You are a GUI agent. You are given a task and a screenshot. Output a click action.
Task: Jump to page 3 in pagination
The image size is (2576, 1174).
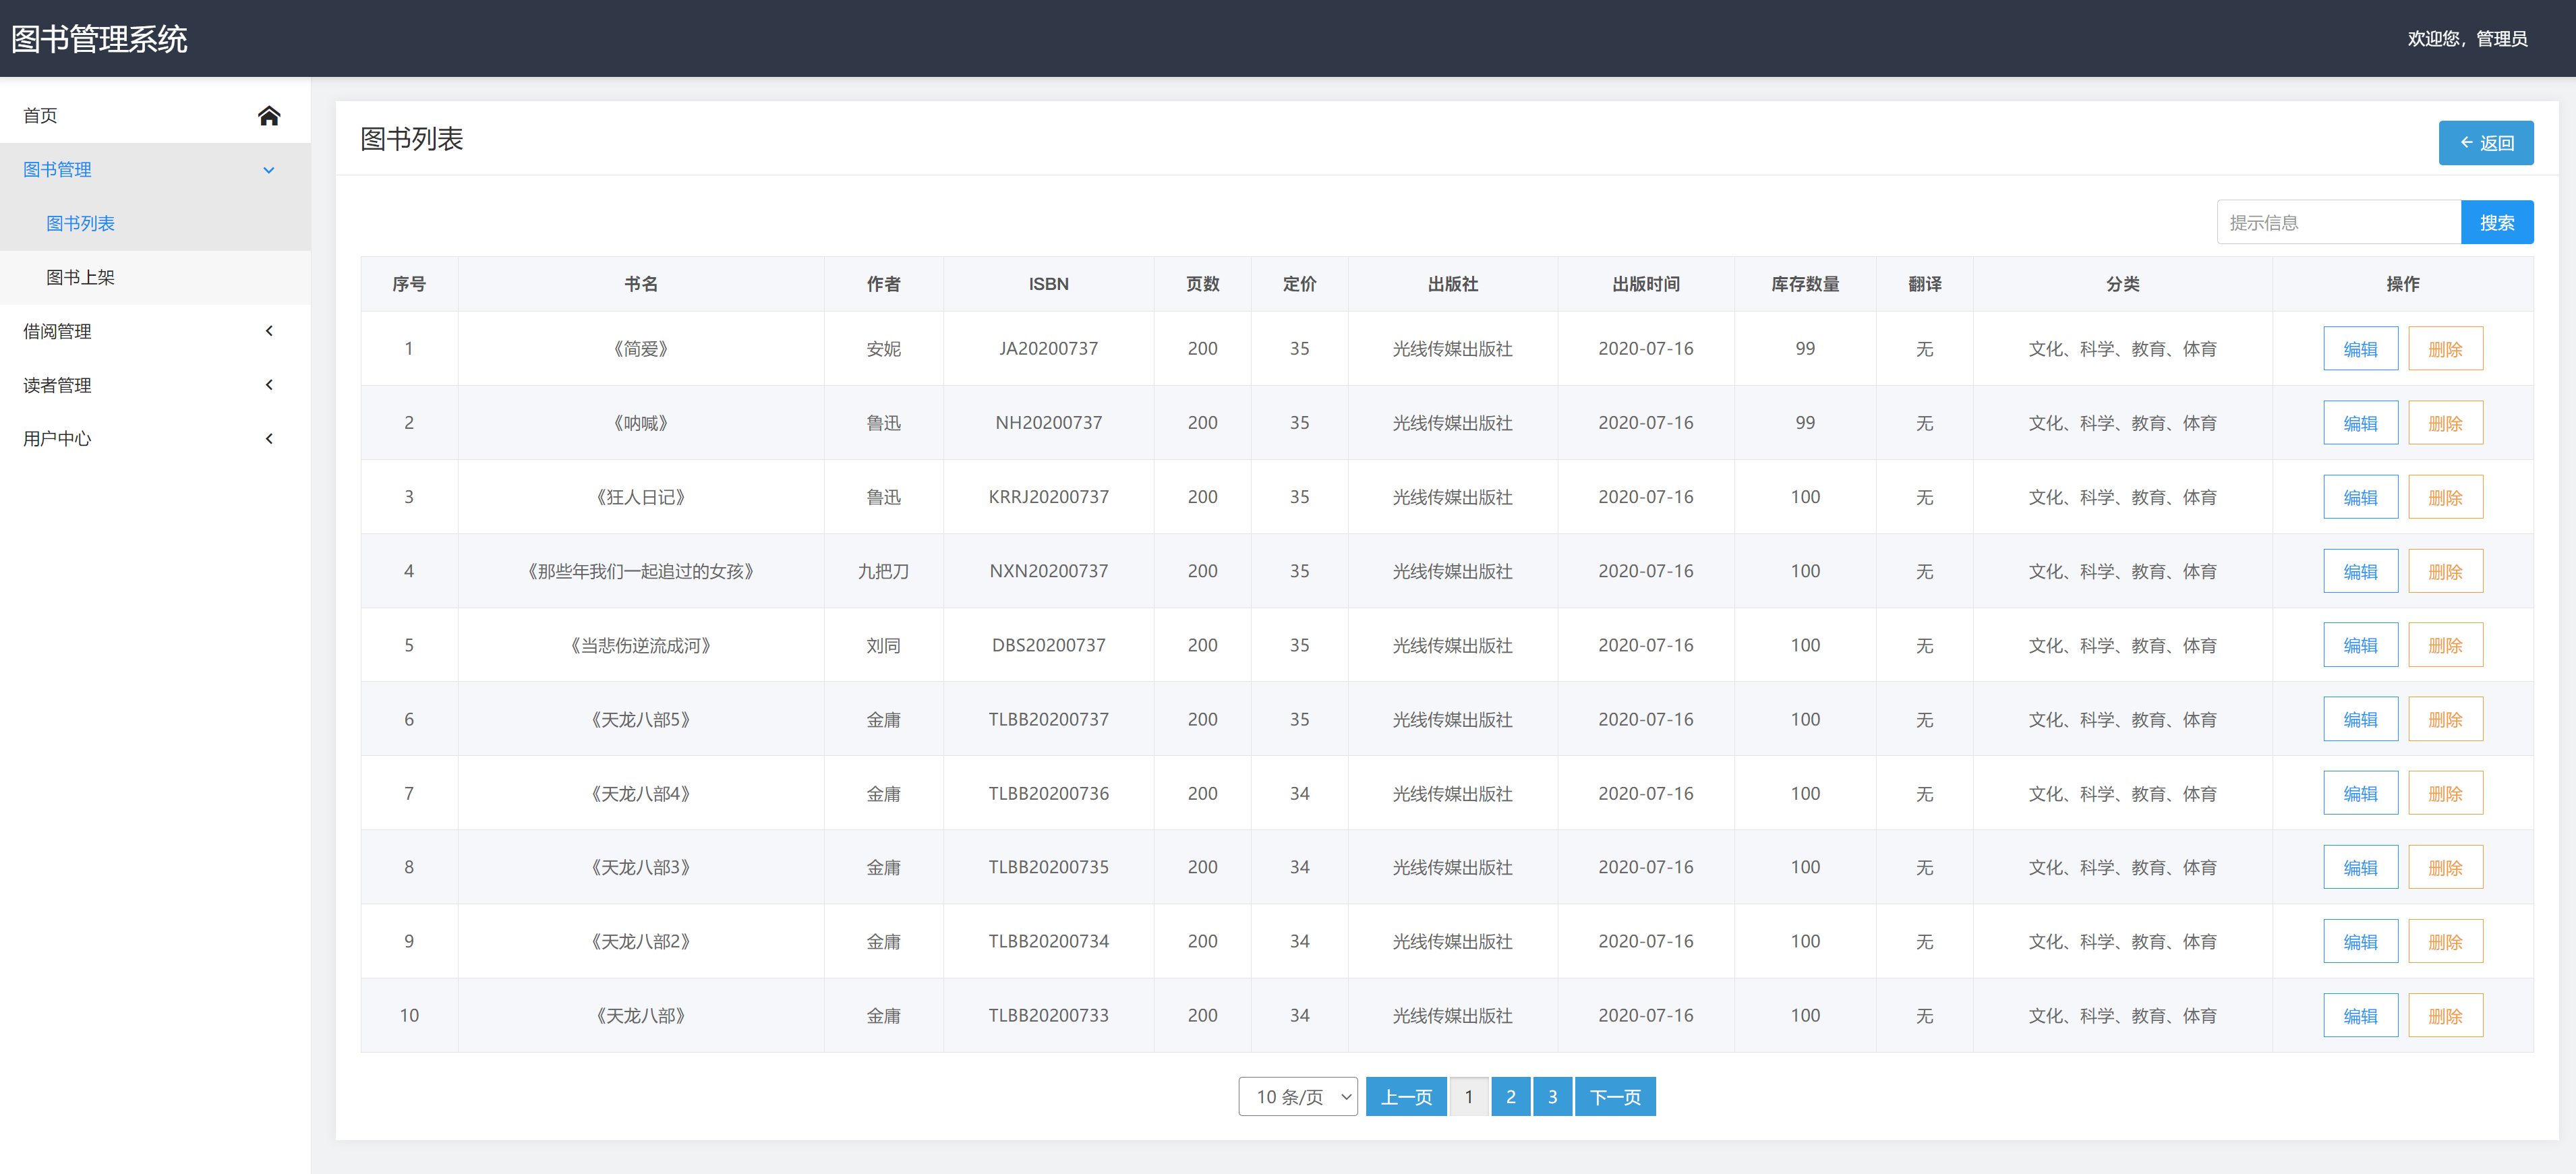1552,1097
